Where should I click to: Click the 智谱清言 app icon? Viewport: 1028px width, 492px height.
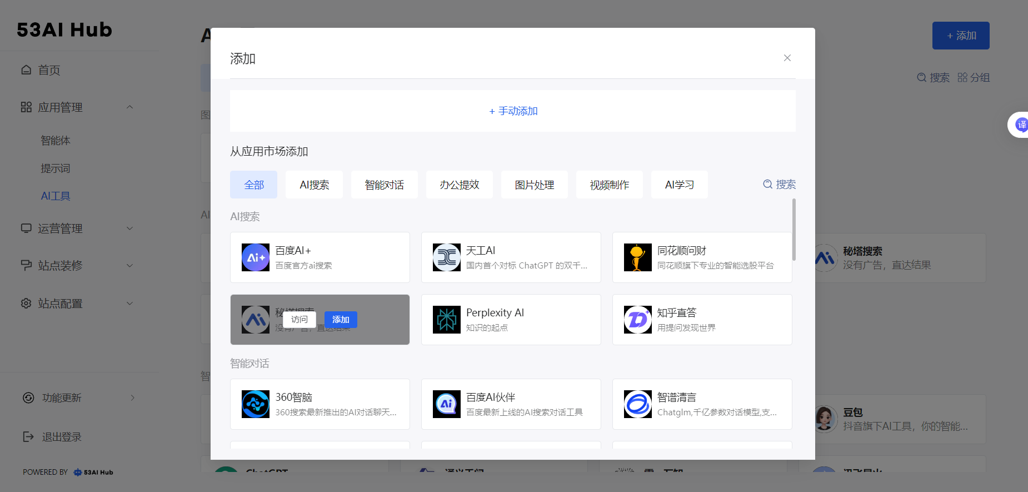point(637,404)
